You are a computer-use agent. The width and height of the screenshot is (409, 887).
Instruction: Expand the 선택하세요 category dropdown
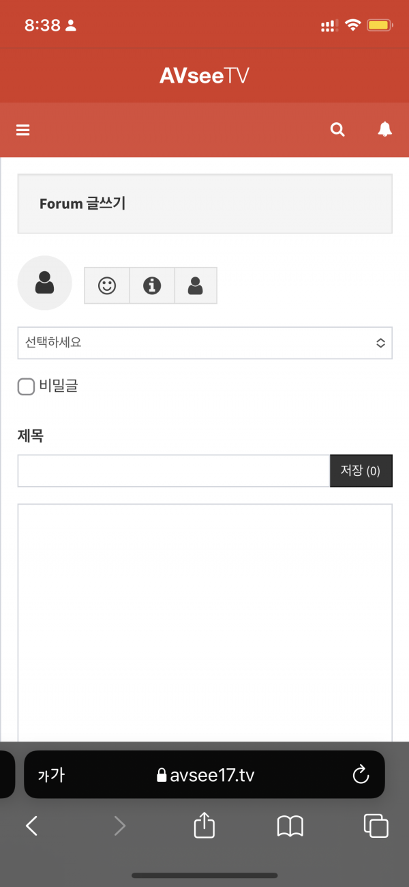204,343
